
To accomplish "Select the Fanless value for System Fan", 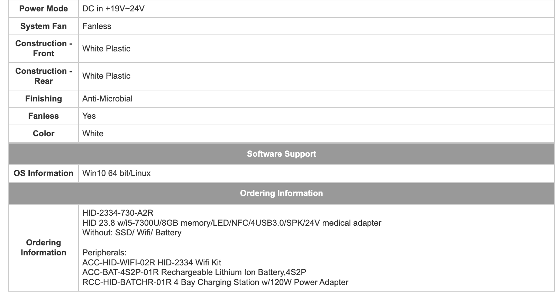I will coord(97,26).
